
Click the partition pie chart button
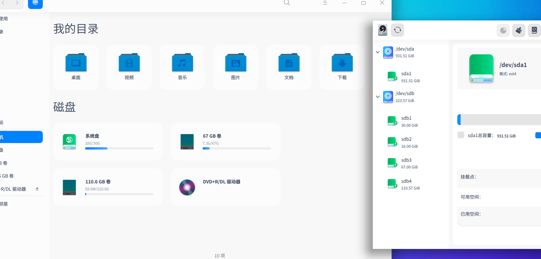(x=503, y=30)
